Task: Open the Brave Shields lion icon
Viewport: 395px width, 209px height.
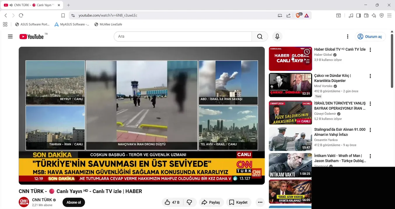Action: tap(298, 15)
